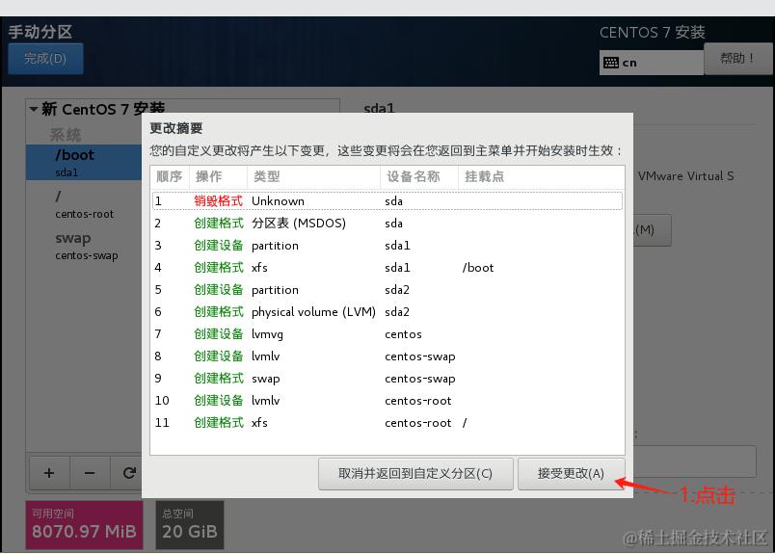Select row 1 销毁格式 Unknown sda
The image size is (775, 554).
(x=387, y=201)
